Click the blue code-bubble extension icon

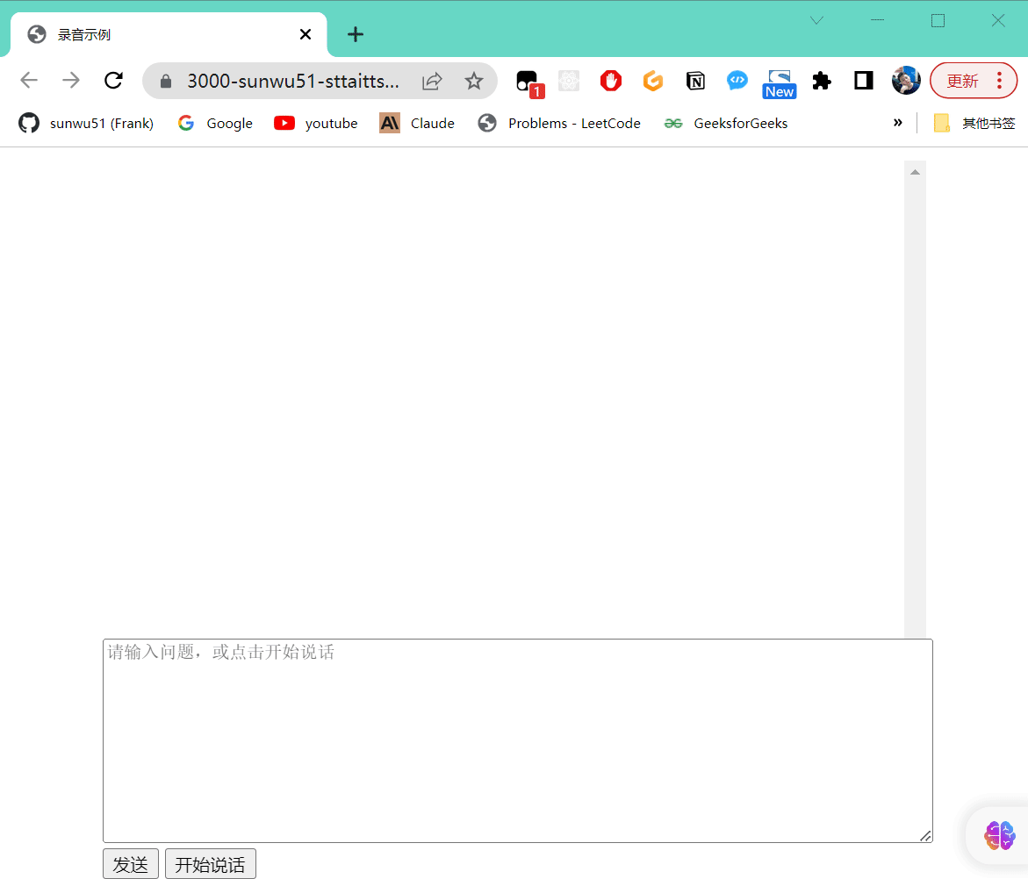[737, 81]
